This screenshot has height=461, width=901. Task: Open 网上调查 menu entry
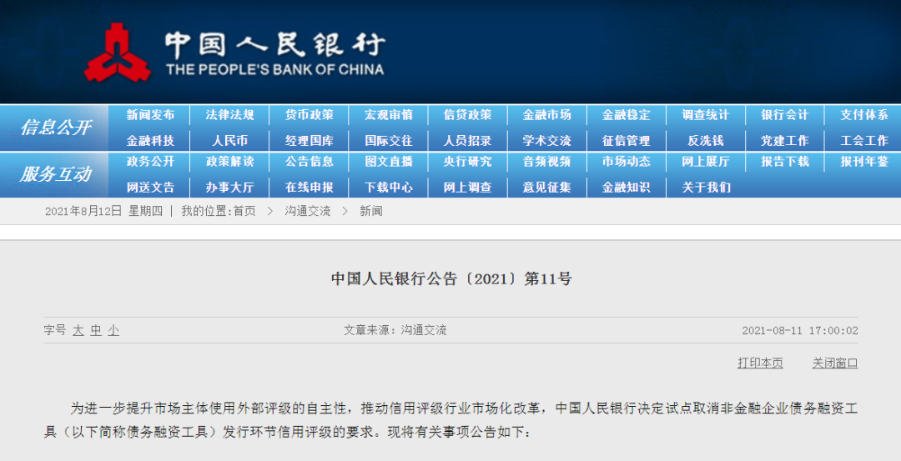[x=468, y=188]
